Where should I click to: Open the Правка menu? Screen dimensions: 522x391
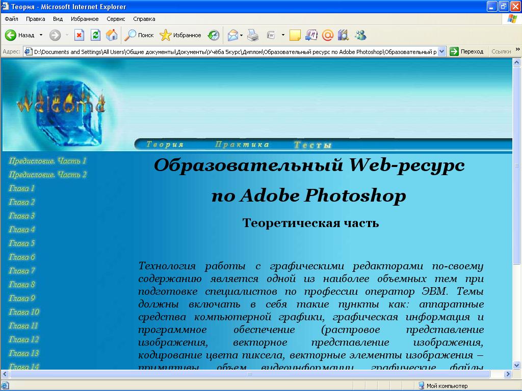35,19
